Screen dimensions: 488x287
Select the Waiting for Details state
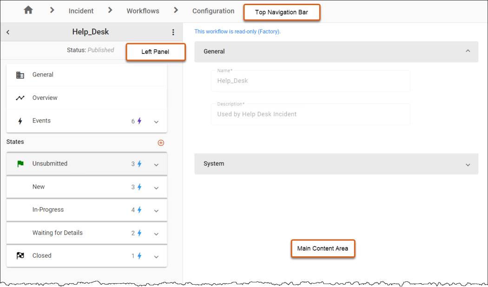point(57,233)
